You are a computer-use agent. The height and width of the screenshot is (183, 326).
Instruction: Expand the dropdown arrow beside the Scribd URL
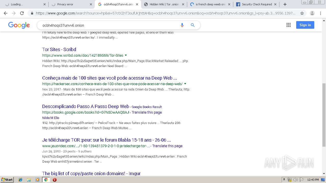point(126,55)
